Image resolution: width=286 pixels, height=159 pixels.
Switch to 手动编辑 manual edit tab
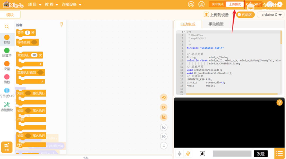(x=216, y=24)
